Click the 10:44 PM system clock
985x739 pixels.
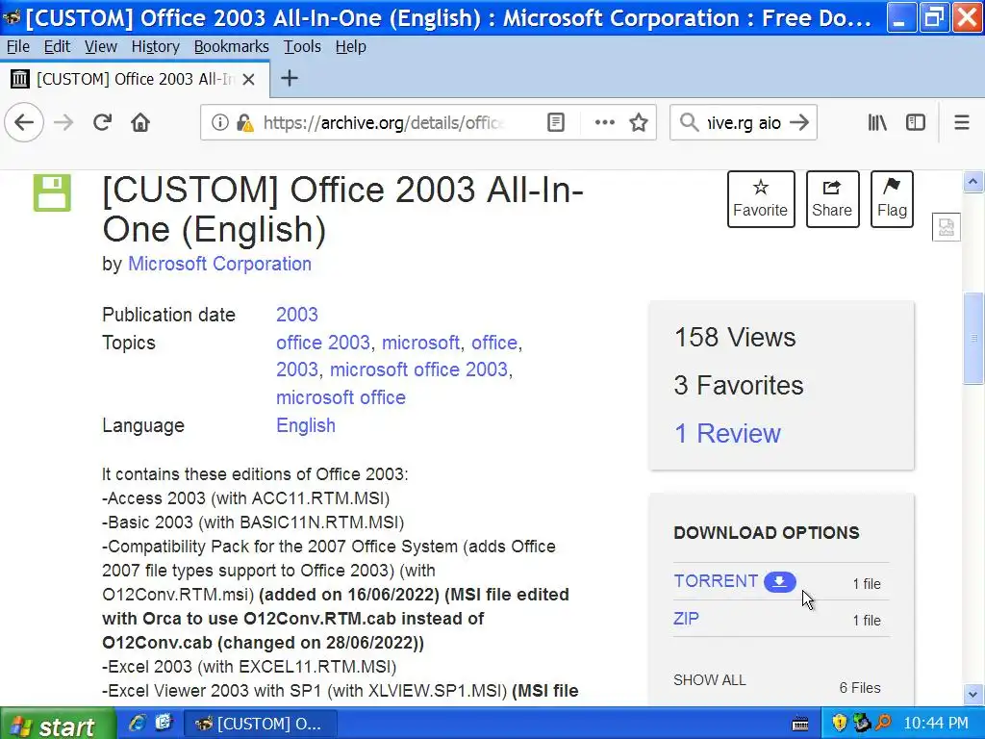coord(936,724)
